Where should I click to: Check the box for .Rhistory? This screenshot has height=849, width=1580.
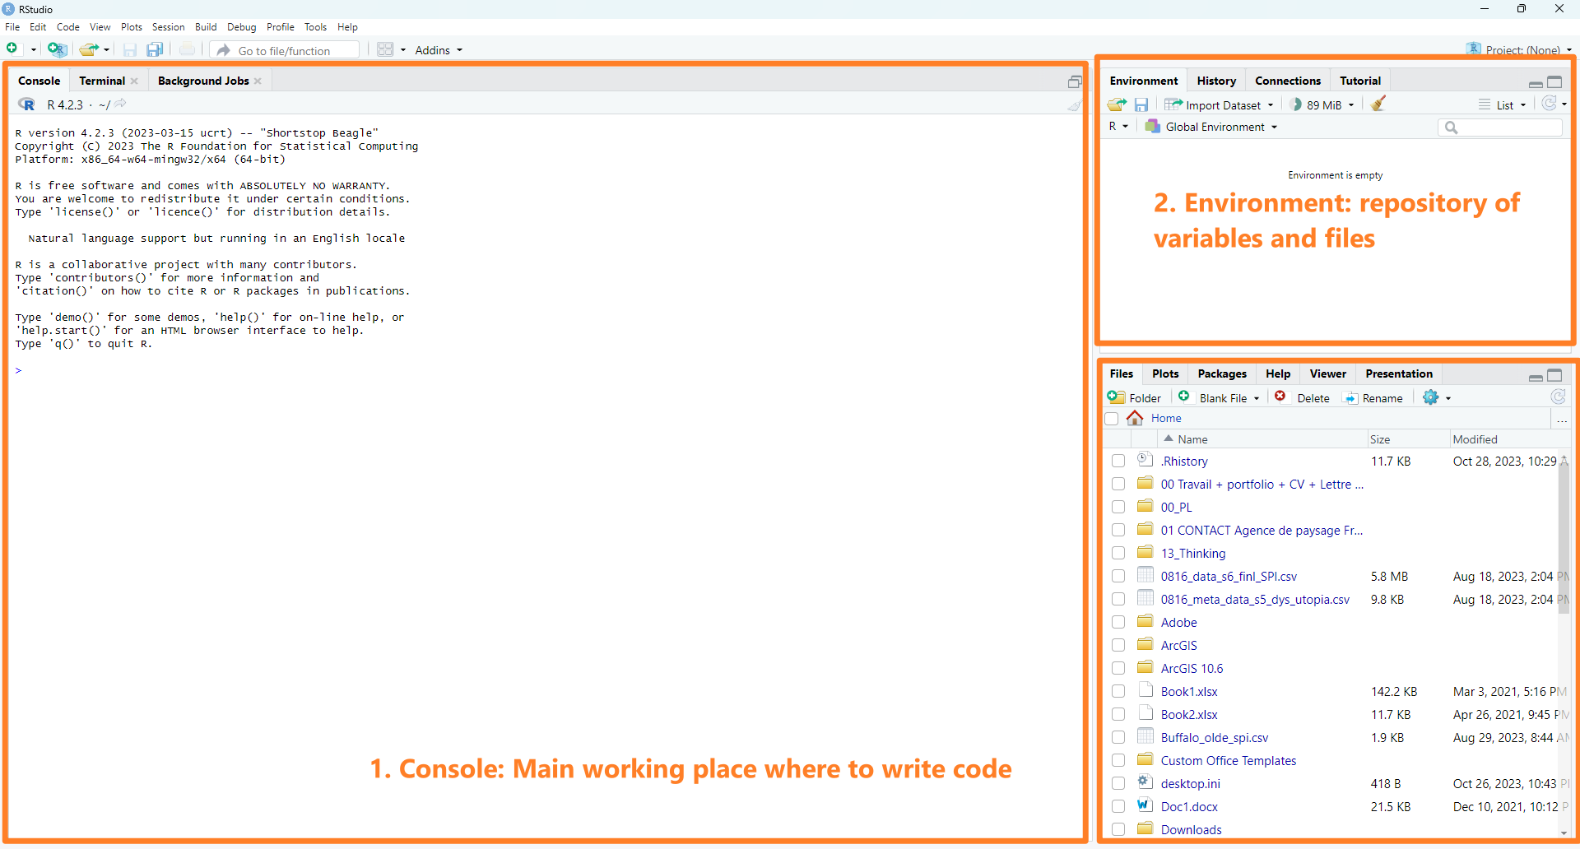(x=1118, y=461)
